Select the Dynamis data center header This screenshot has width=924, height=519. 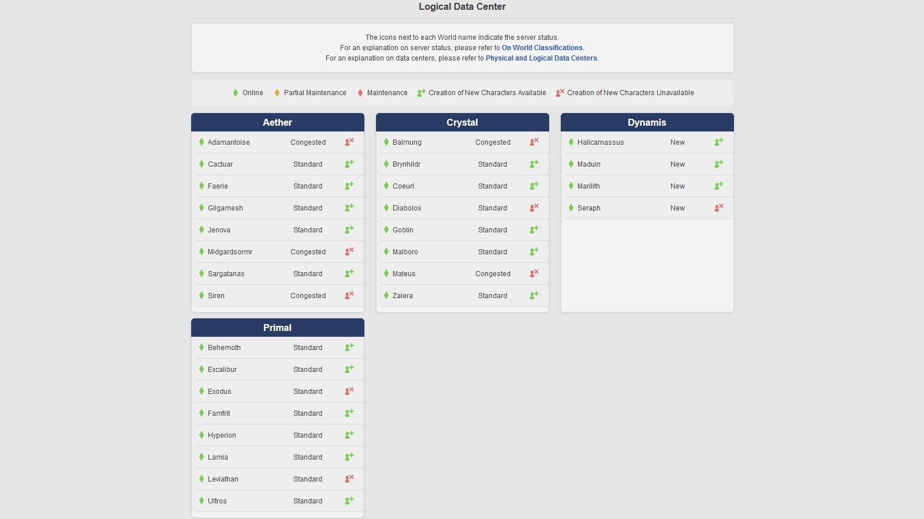click(x=647, y=122)
